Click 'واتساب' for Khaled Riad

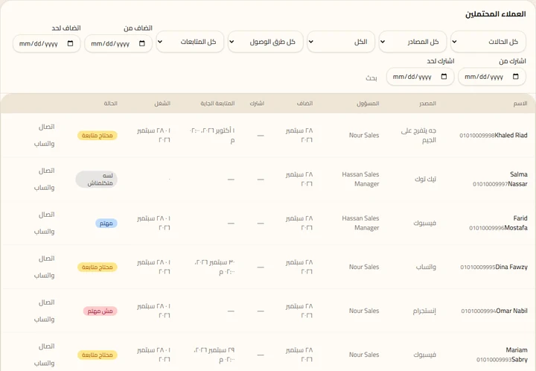pyautogui.click(x=44, y=144)
